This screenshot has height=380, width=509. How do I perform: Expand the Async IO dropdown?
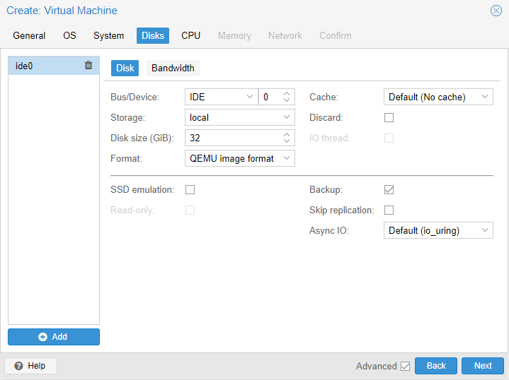coord(484,231)
